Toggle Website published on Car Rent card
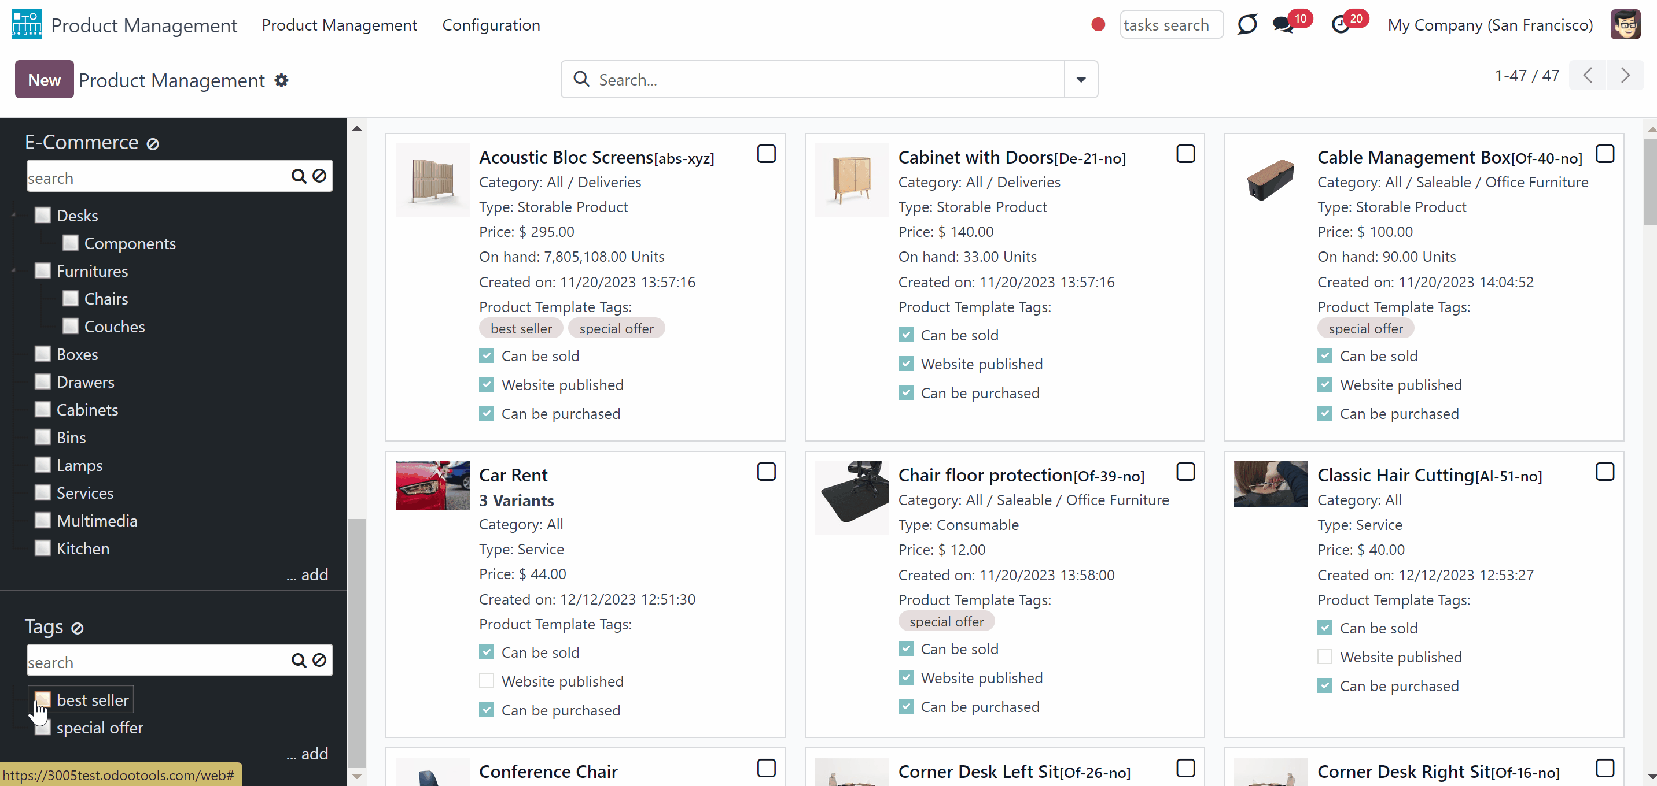 pos(487,681)
